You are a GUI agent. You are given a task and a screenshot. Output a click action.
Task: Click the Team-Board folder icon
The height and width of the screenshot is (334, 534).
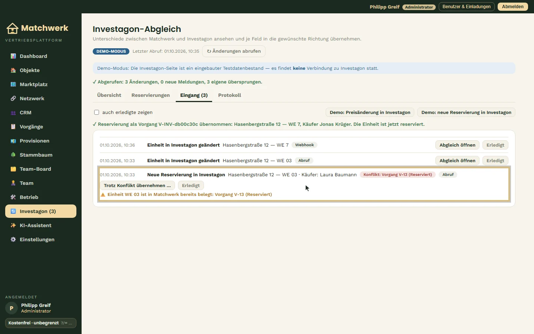pos(13,169)
